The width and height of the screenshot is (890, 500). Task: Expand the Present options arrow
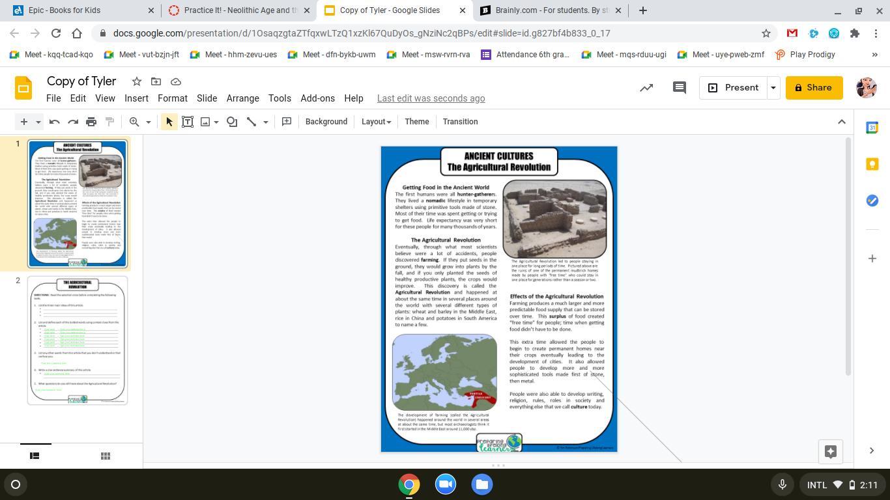tap(773, 88)
